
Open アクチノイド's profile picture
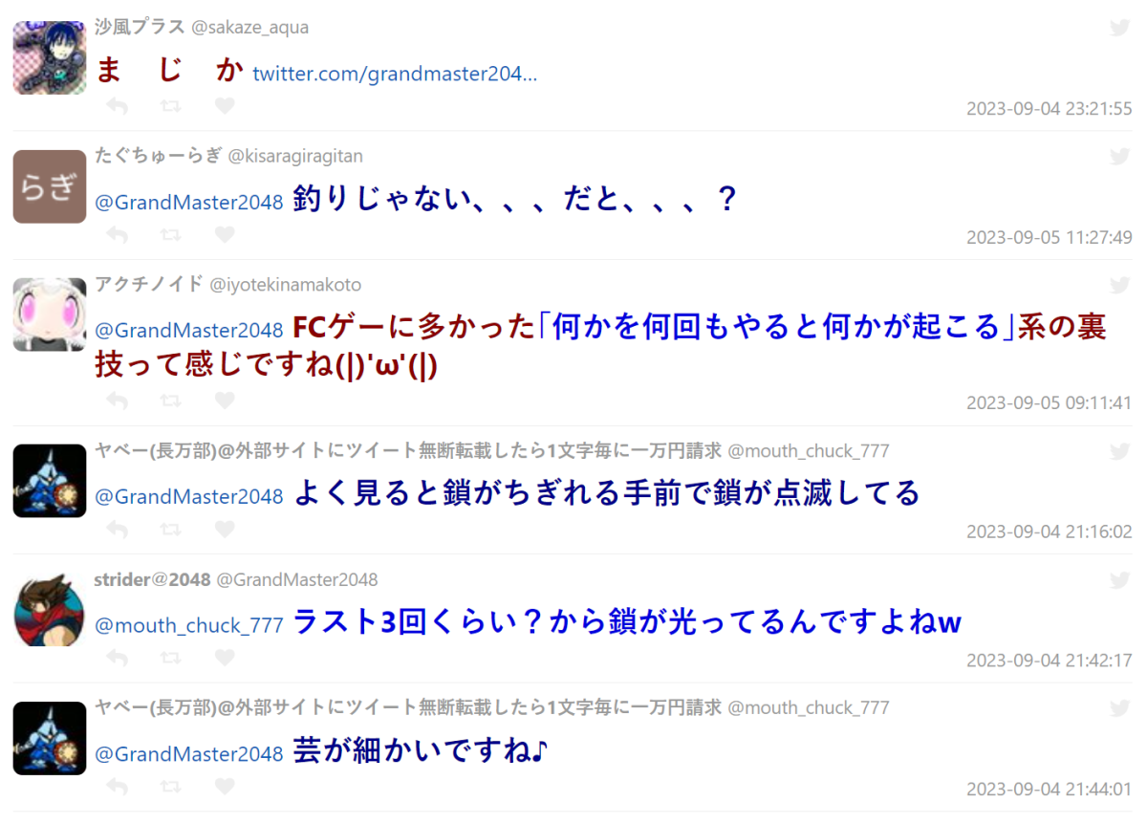pyautogui.click(x=50, y=314)
